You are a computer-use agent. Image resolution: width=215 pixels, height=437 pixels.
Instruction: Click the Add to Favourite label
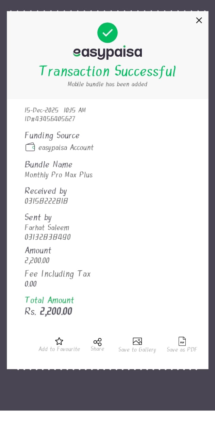[59, 349]
